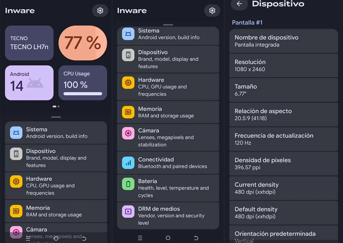This screenshot has height=243, width=343.
Task: Tap Memoria icon in middle screen
Action: (x=128, y=112)
